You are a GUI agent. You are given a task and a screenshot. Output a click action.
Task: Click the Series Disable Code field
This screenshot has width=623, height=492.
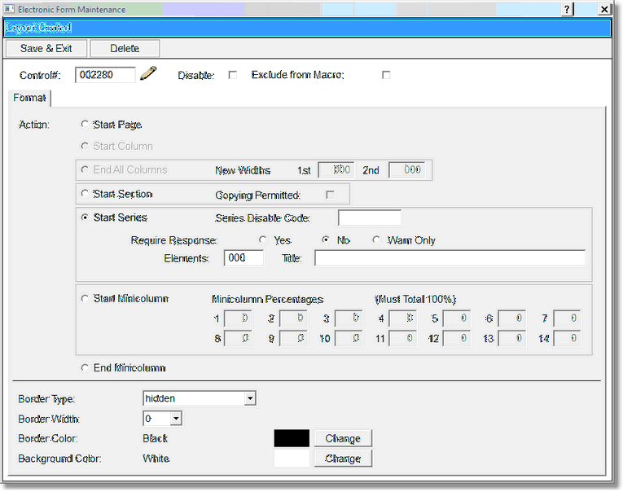tap(370, 217)
